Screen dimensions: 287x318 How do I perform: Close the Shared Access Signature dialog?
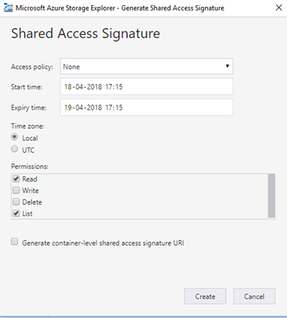click(x=278, y=8)
